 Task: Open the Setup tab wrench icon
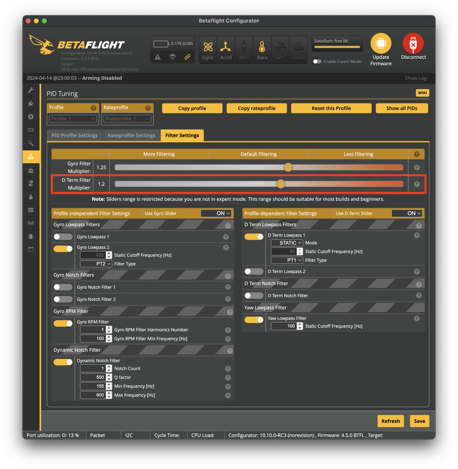(x=31, y=90)
